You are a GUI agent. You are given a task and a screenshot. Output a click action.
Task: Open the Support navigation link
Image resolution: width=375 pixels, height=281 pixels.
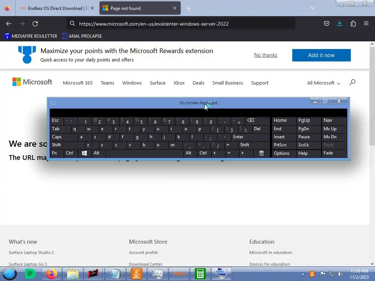[260, 83]
